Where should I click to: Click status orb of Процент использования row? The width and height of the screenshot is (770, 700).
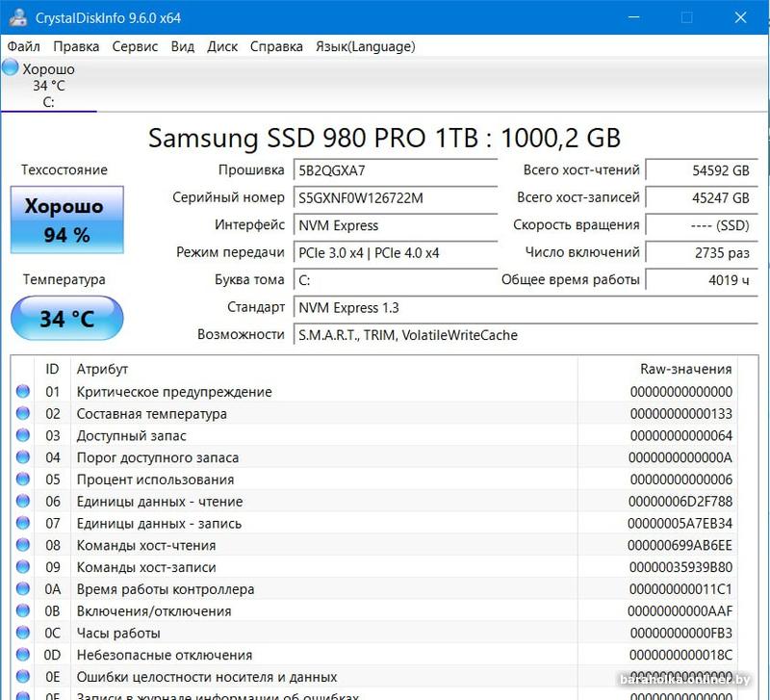23,479
